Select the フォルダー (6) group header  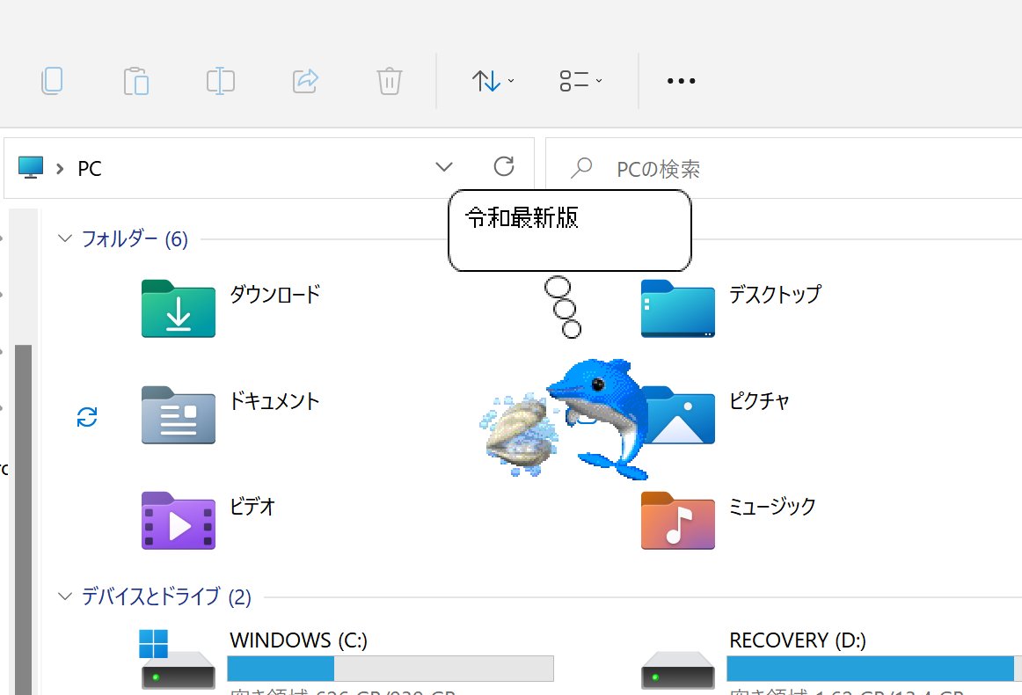(135, 238)
